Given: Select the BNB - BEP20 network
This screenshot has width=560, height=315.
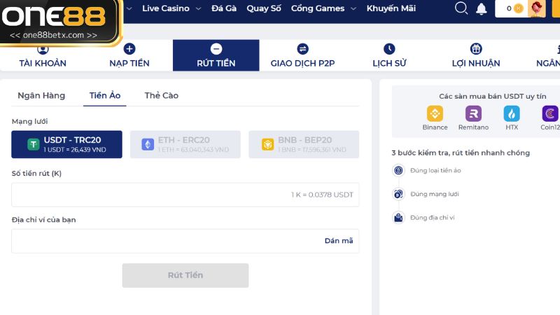Looking at the screenshot, I should pyautogui.click(x=303, y=144).
